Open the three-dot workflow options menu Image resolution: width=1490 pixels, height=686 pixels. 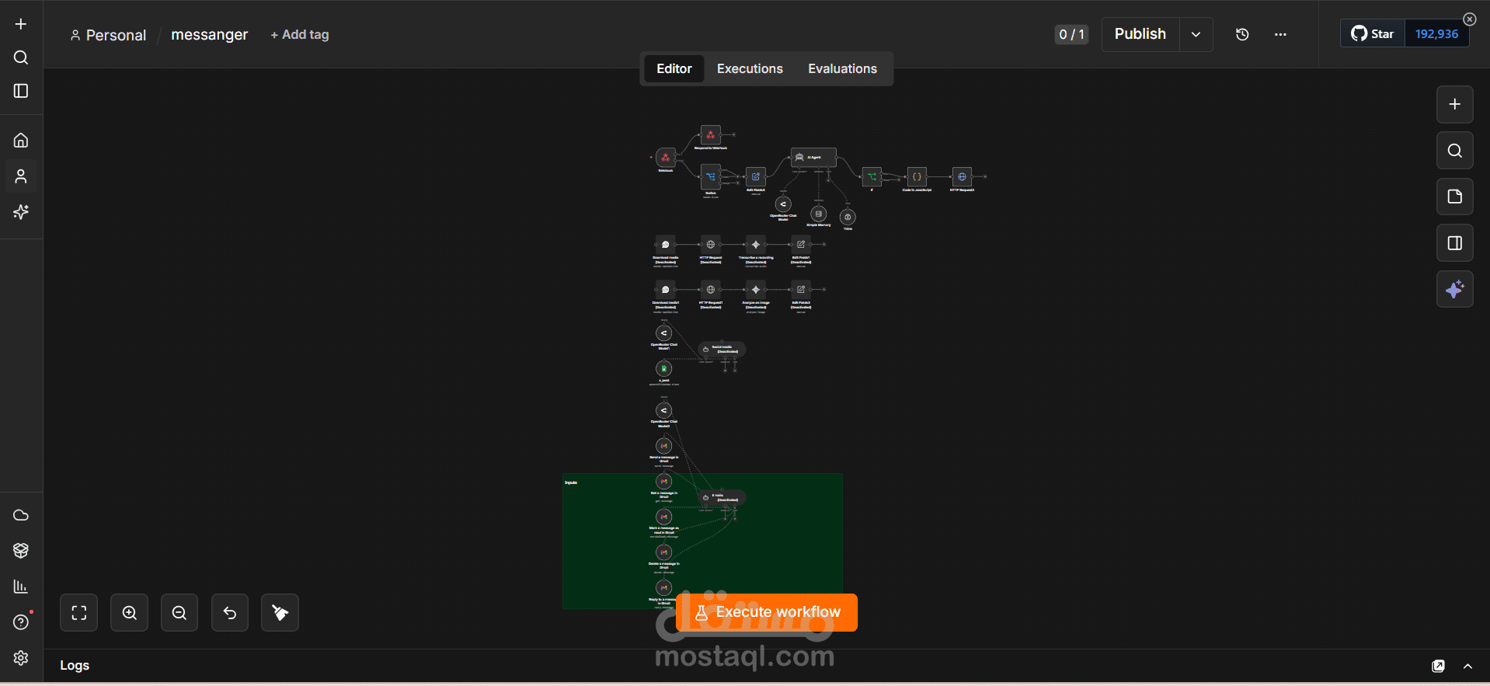coord(1280,34)
